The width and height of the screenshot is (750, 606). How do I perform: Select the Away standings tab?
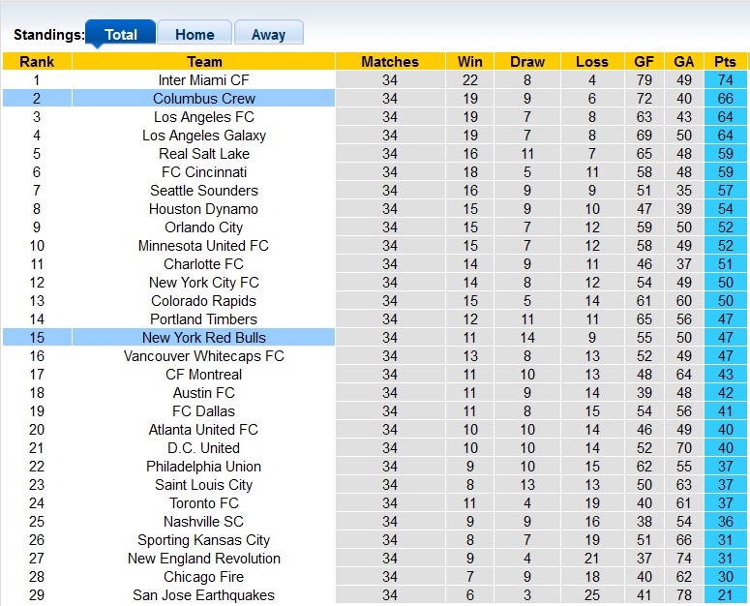pyautogui.click(x=268, y=34)
